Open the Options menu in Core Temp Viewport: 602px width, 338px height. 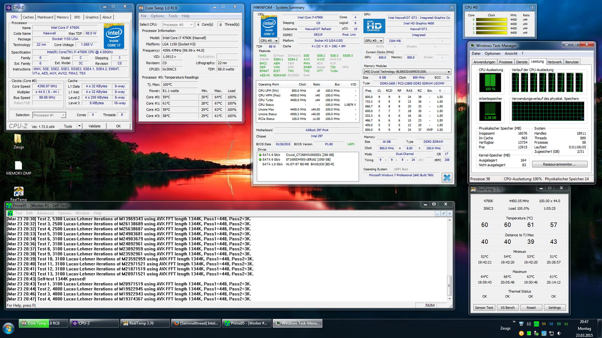coord(157,16)
